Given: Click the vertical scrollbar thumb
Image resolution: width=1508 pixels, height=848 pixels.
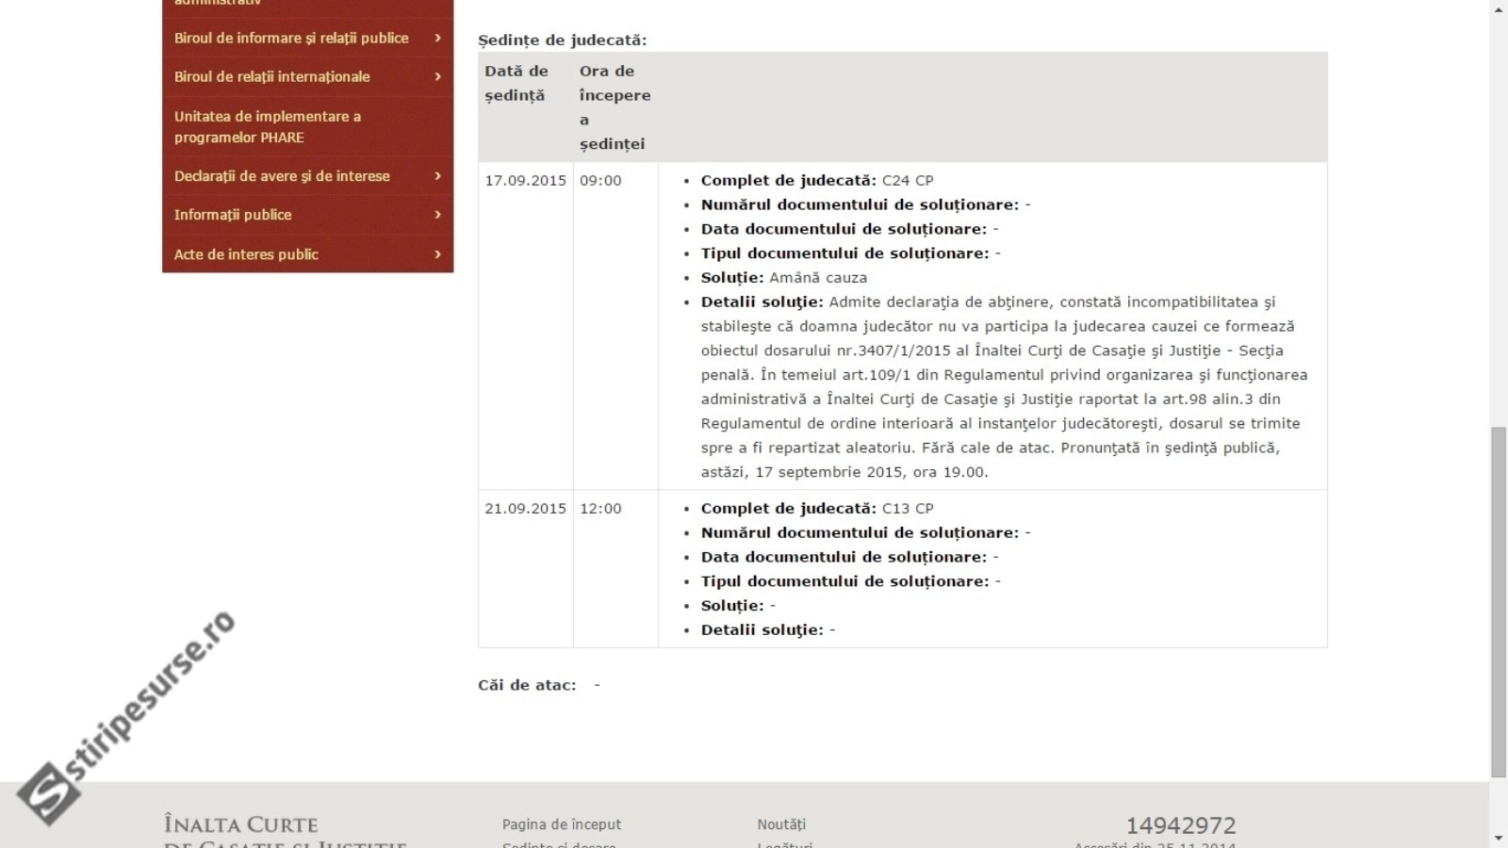Looking at the screenshot, I should pos(1499,603).
